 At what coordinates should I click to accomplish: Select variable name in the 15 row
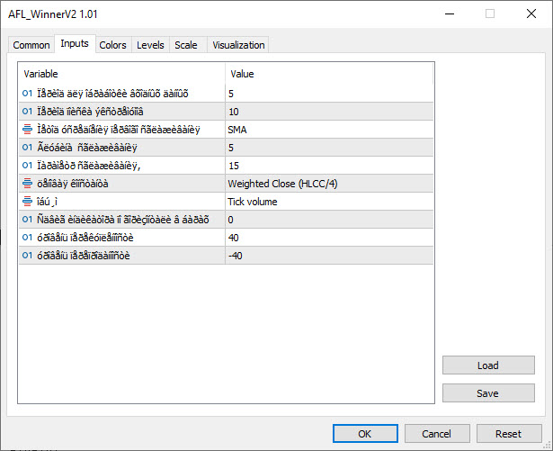(x=88, y=166)
